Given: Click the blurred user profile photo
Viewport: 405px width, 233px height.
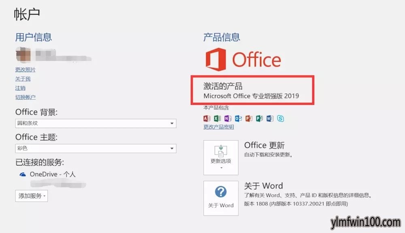Looking at the screenshot, I should (x=23, y=55).
